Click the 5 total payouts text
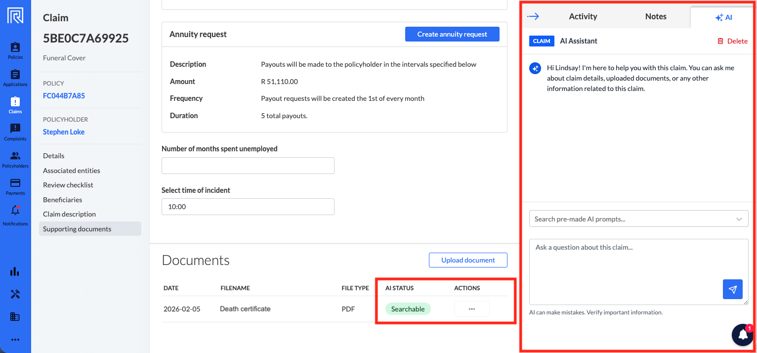This screenshot has height=353, width=757. 284,116
